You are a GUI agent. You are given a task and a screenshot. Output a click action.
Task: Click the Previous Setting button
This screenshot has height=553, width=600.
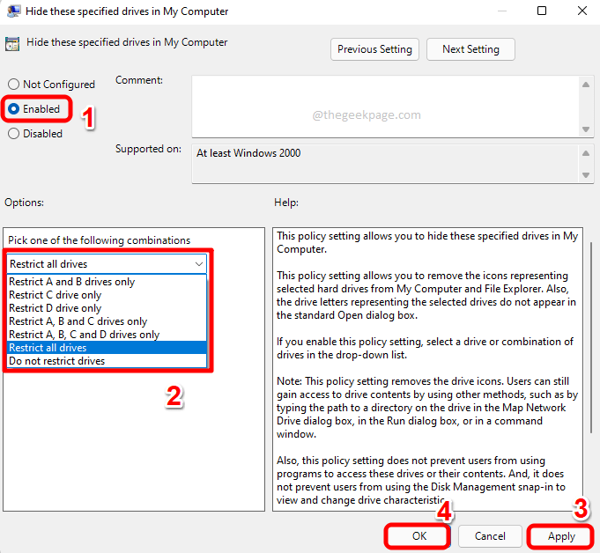point(374,49)
